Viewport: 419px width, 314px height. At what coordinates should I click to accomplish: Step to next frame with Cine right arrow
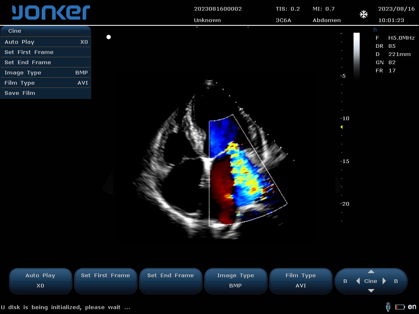tap(384, 281)
